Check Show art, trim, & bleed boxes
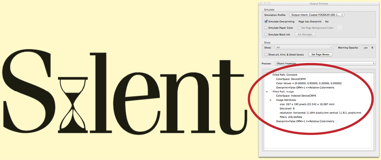The height and width of the screenshot is (160, 381). 266,55
